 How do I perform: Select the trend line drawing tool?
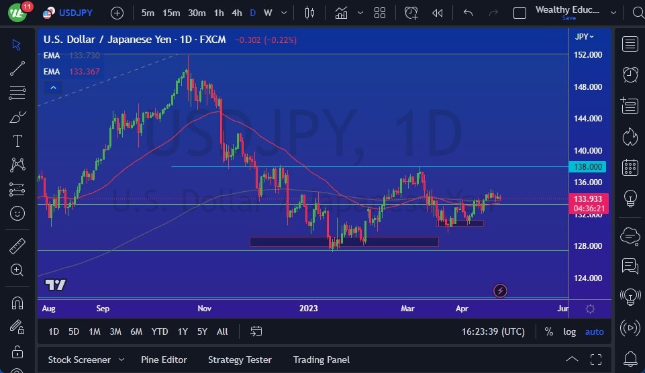pos(17,68)
